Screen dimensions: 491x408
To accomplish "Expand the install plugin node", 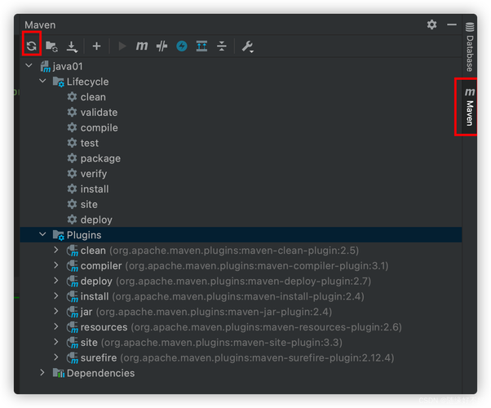I will click(x=56, y=296).
